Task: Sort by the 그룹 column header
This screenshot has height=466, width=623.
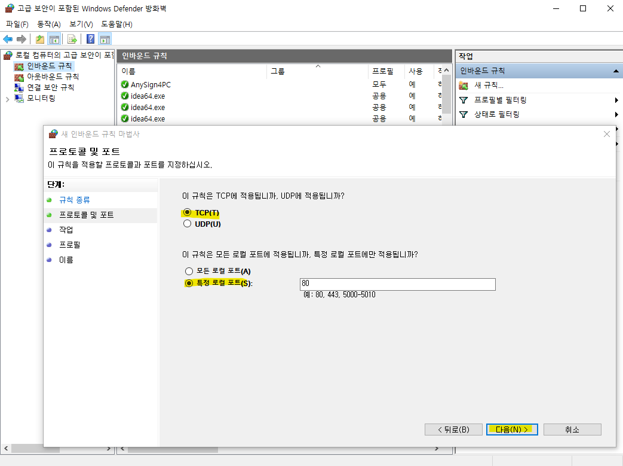Action: 317,71
